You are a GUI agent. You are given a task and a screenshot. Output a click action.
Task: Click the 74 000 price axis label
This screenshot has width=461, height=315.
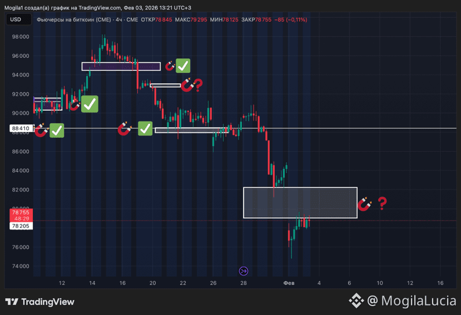[21, 266]
